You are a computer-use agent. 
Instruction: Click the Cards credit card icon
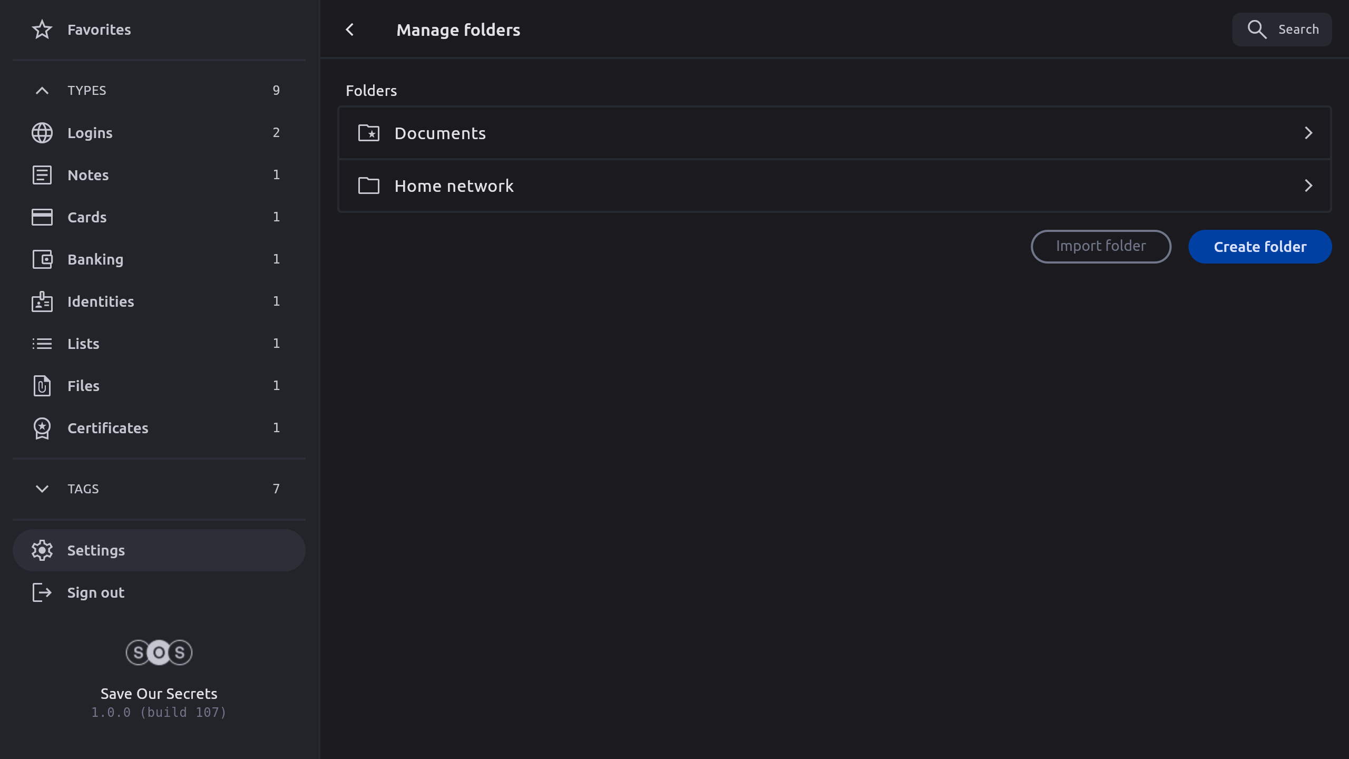pos(42,217)
